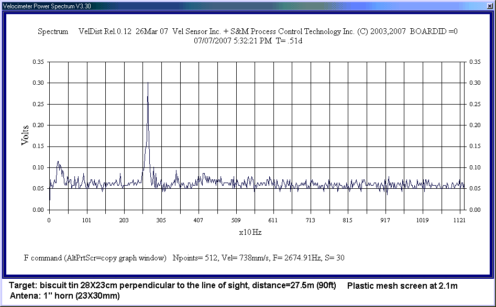Click the x-axis 305 tick label

[x=161, y=221]
